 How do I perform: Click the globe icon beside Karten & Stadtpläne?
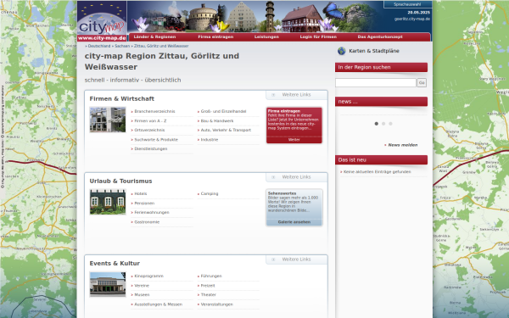(342, 51)
